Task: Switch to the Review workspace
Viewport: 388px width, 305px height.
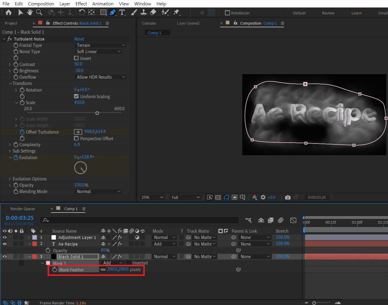Action: (x=328, y=13)
